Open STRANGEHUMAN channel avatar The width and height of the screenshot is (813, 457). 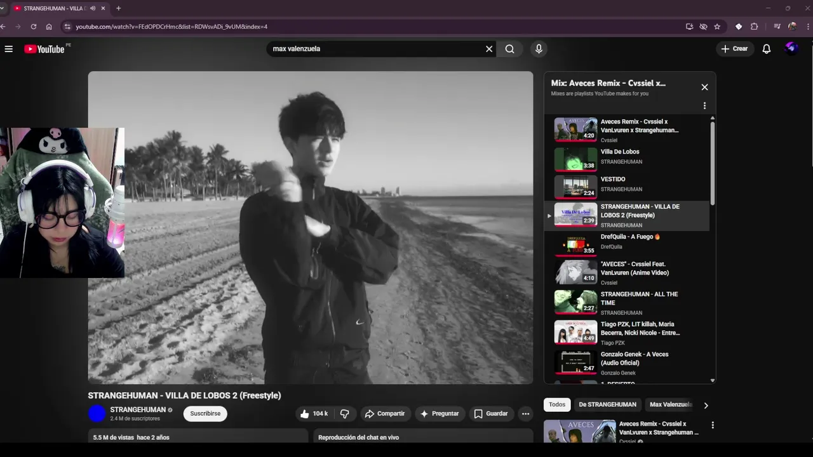(97, 414)
